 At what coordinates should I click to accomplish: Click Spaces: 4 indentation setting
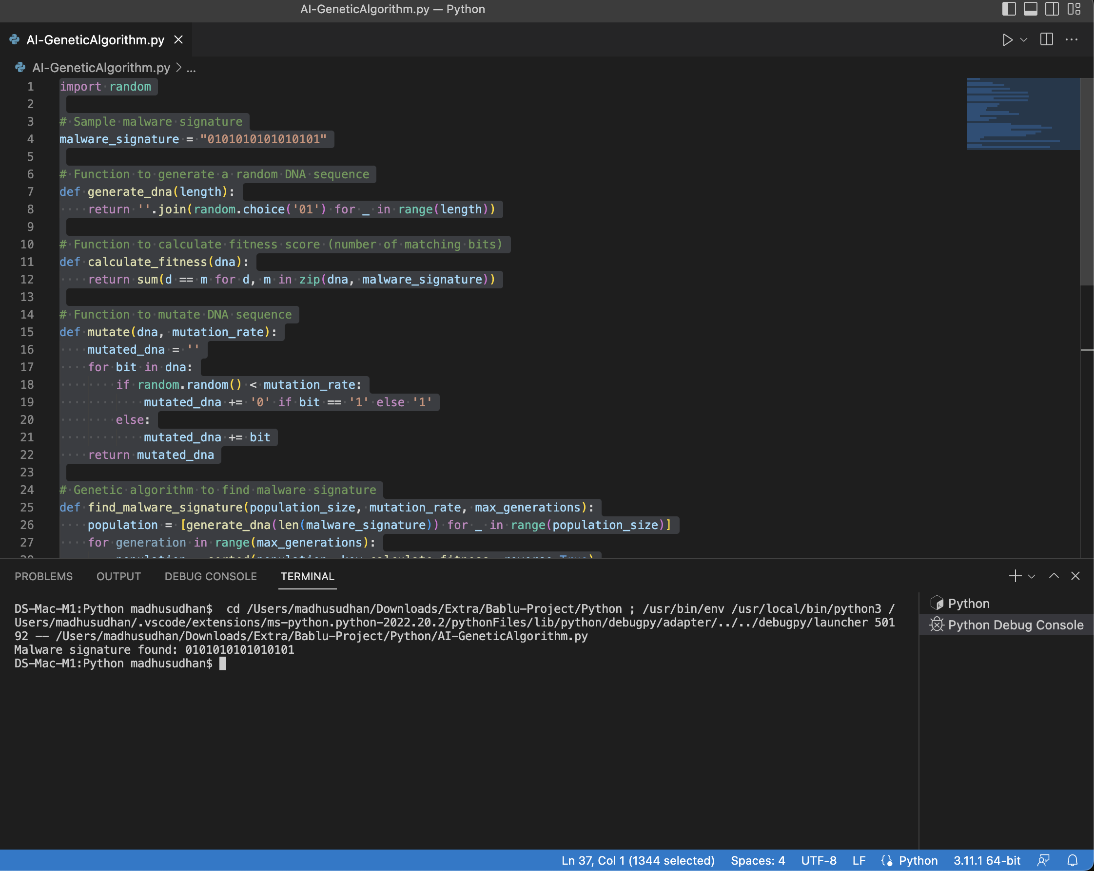pyautogui.click(x=758, y=860)
